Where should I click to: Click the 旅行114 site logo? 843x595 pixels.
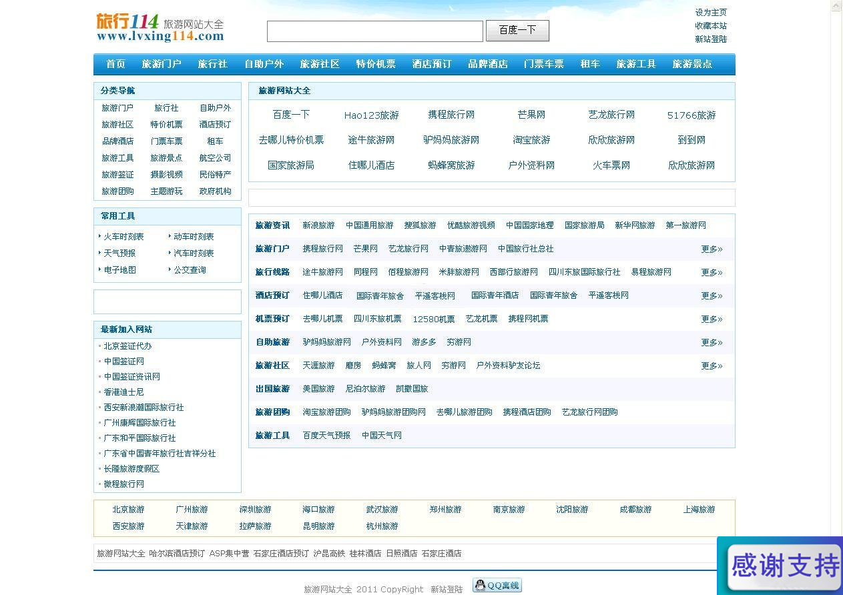coord(160,27)
